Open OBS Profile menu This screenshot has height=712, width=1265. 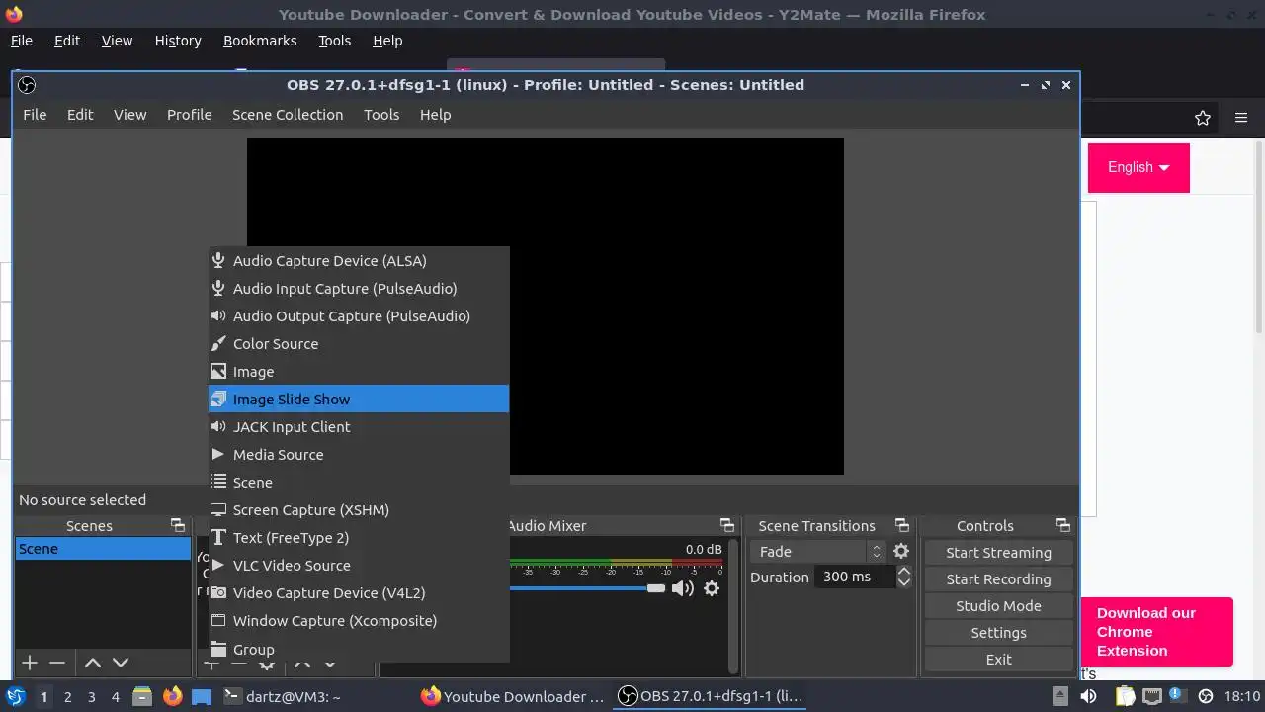(189, 115)
